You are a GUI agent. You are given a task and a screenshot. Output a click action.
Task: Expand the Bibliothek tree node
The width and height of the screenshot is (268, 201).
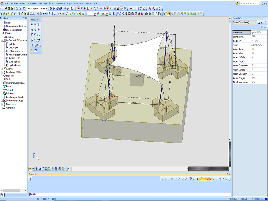2,104
